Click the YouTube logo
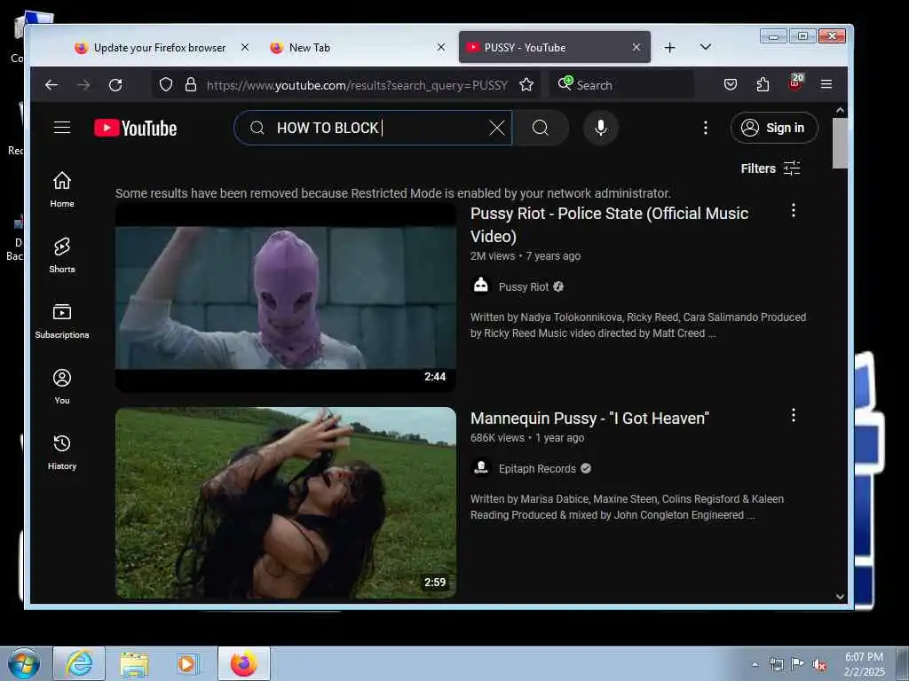Viewport: 909px width, 681px height. pos(136,128)
